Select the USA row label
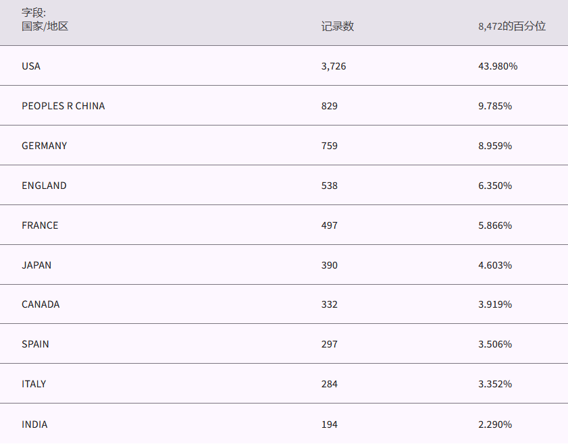 tap(31, 66)
